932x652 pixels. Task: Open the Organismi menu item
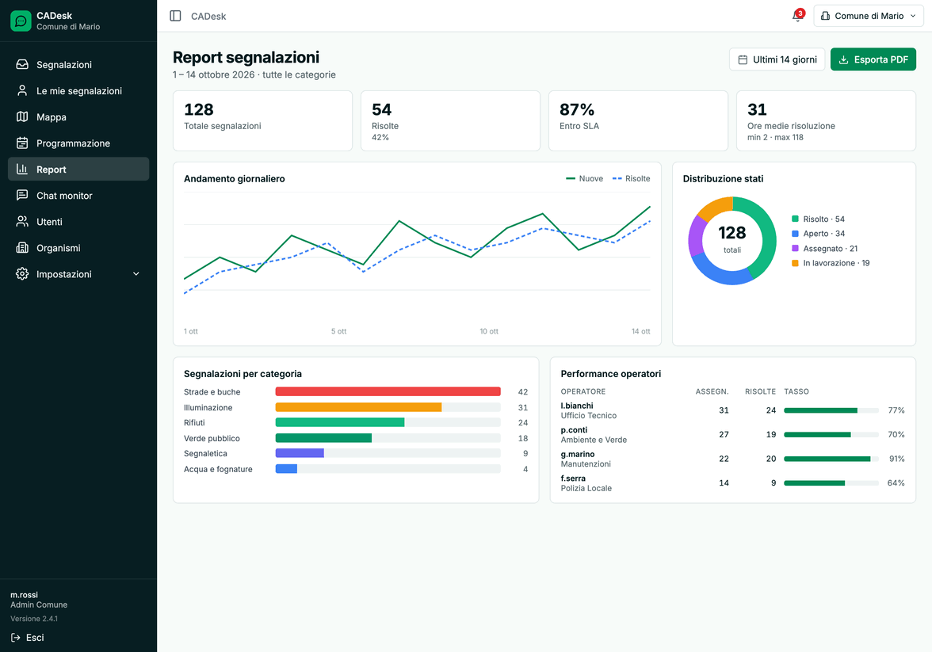click(x=78, y=247)
